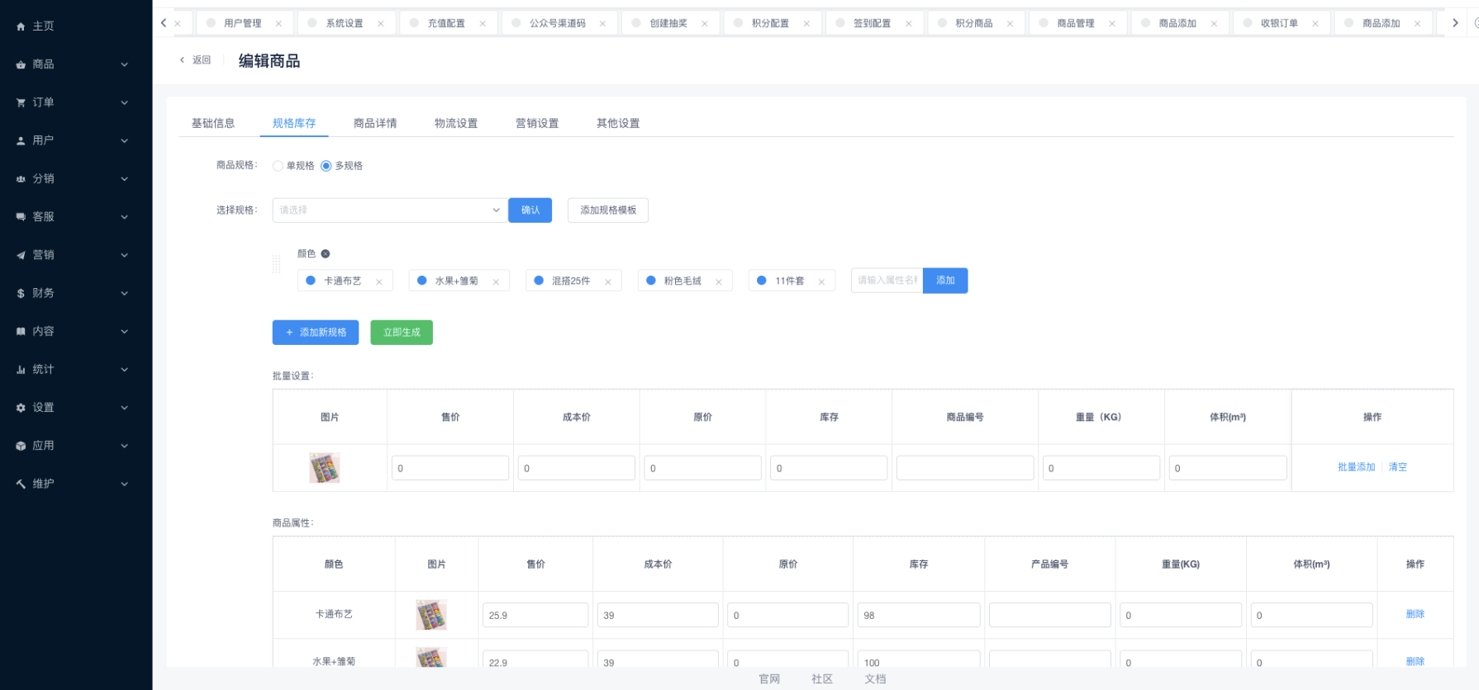This screenshot has height=690, width=1479.
Task: Click the home icon in sidebar
Action: (x=21, y=26)
